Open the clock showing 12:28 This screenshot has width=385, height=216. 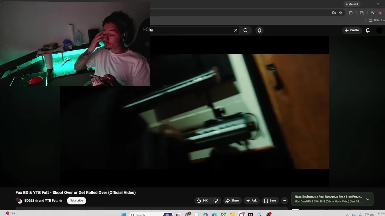[381, 214]
